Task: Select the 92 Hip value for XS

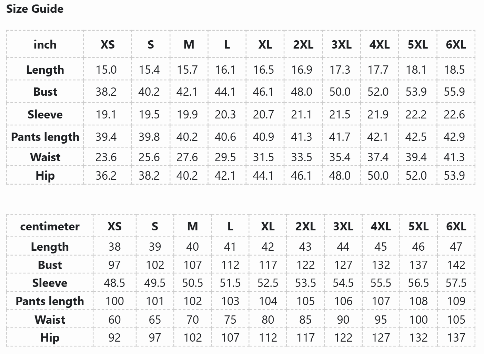Action: (114, 337)
